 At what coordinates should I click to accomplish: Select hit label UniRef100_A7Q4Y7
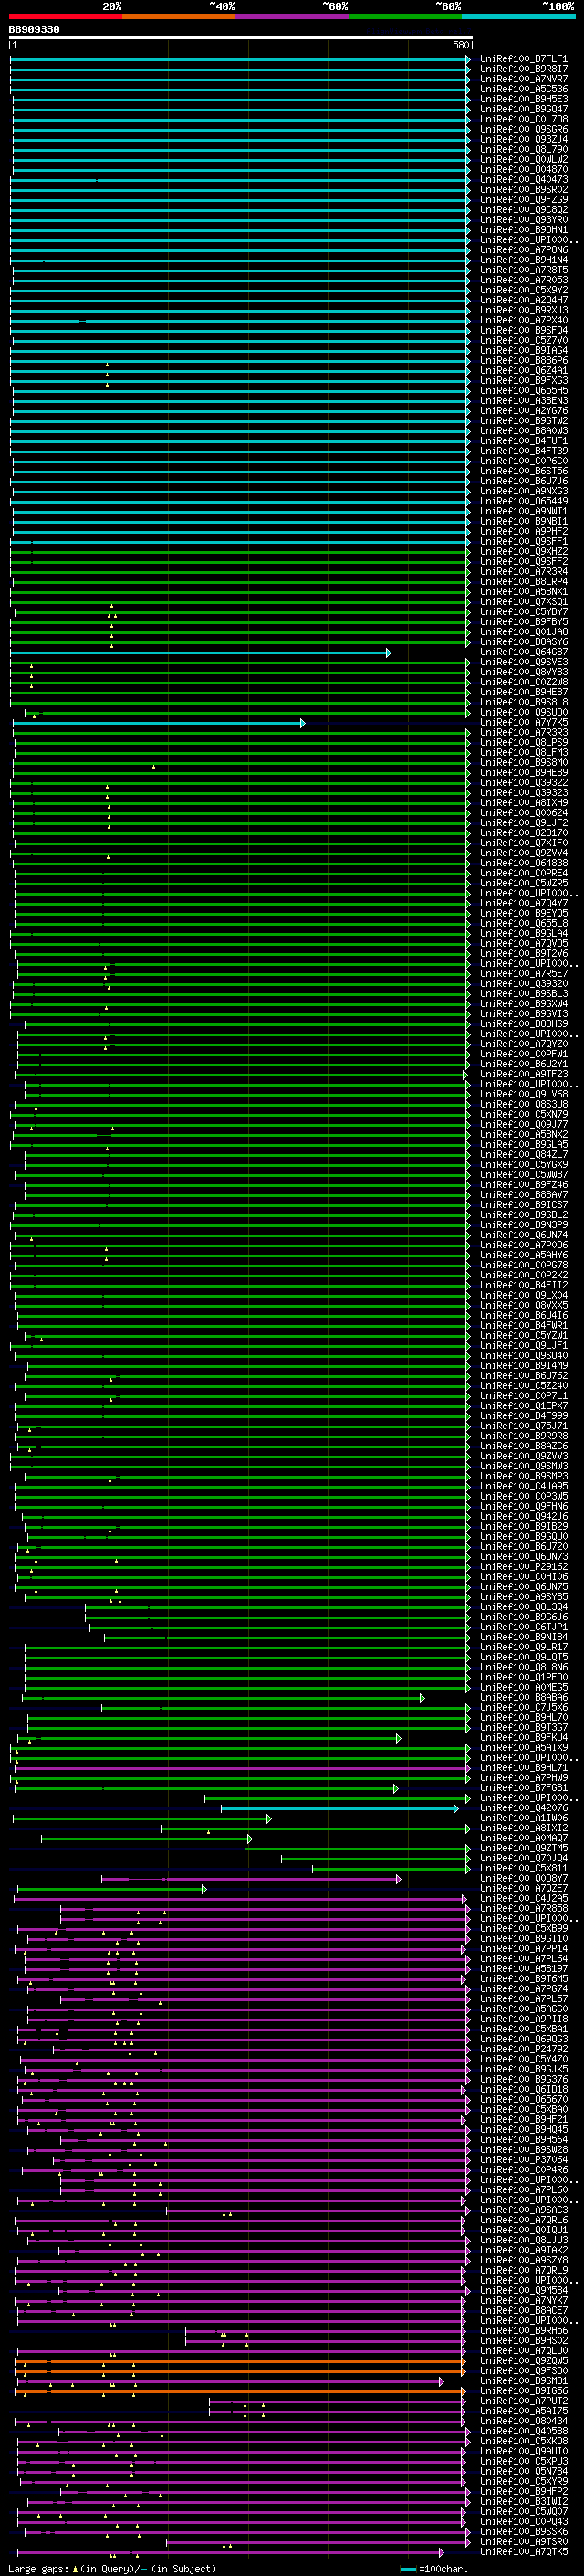click(x=523, y=903)
